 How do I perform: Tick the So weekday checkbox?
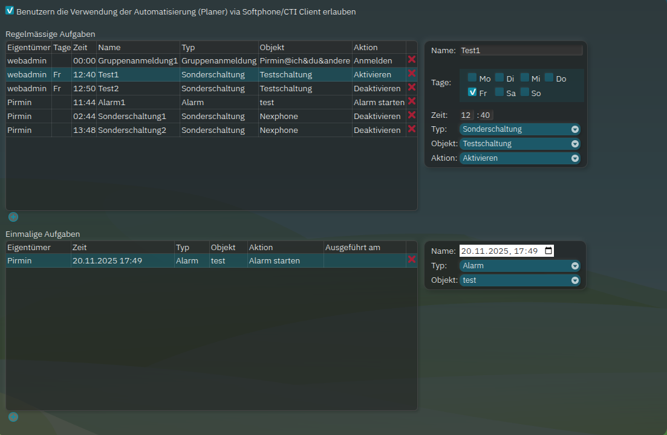point(524,92)
